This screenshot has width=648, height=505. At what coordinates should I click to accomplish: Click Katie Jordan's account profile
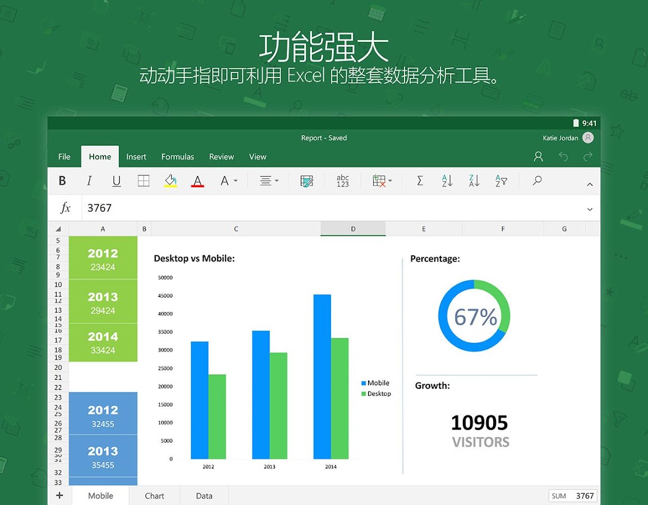pyautogui.click(x=568, y=137)
